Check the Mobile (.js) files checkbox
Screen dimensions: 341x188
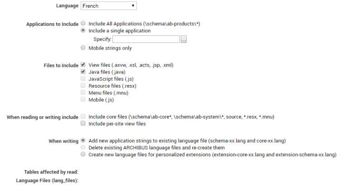(x=83, y=99)
